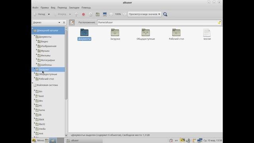Go up to the parent folder
Viewport: 254px width, 143px height.
(76, 14)
